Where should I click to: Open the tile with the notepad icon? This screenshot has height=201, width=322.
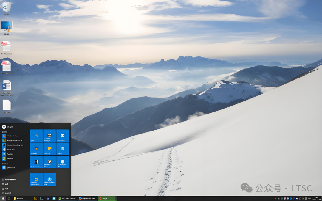pos(63,149)
